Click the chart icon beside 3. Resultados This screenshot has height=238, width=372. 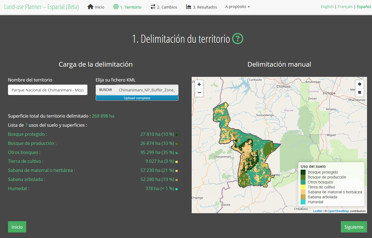189,7
